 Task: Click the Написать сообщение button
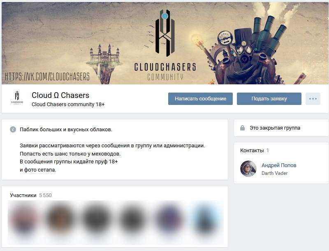pos(200,99)
